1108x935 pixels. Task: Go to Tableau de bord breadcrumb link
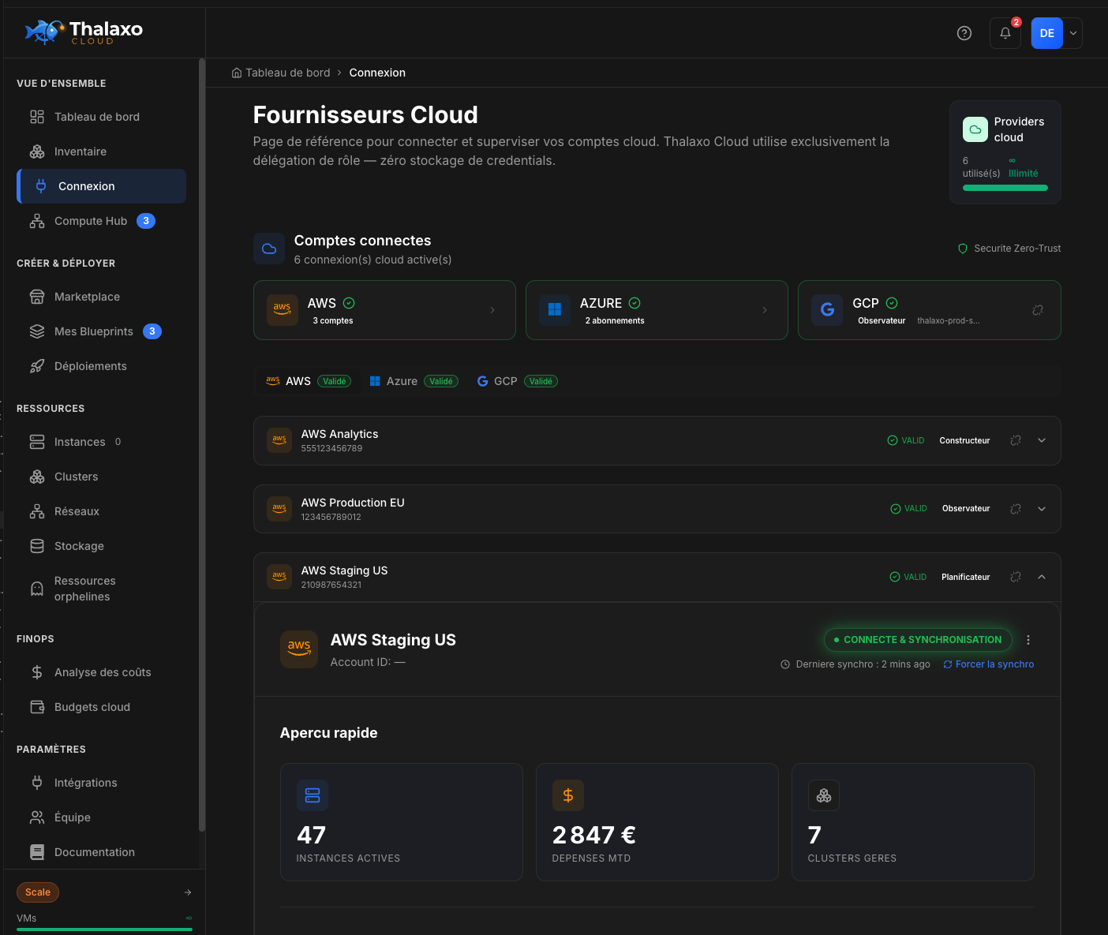287,73
